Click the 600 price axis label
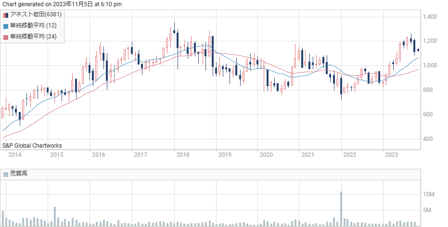Screen dimensions: 448x227 click(x=428, y=114)
